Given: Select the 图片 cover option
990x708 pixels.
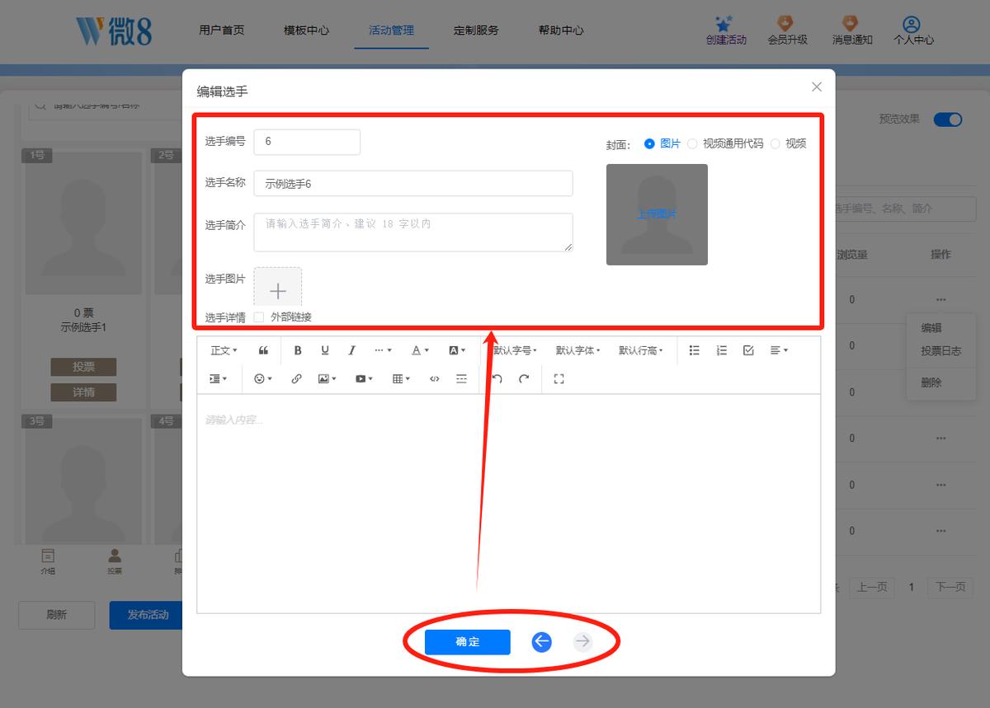Looking at the screenshot, I should [x=662, y=143].
